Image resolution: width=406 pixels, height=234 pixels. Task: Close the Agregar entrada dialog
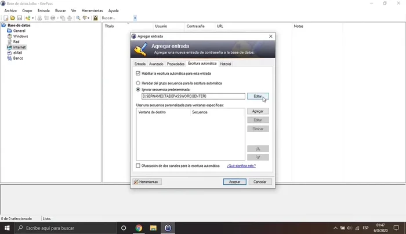271,36
